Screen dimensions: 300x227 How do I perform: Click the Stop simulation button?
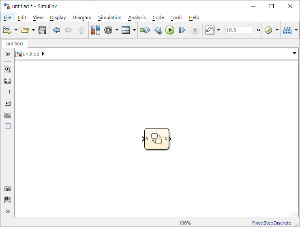(x=195, y=30)
